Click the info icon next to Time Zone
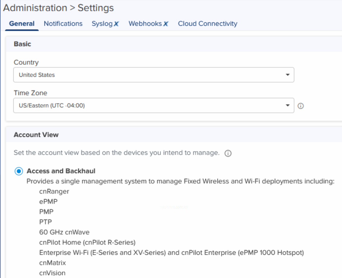The width and height of the screenshot is (342, 278). click(301, 106)
